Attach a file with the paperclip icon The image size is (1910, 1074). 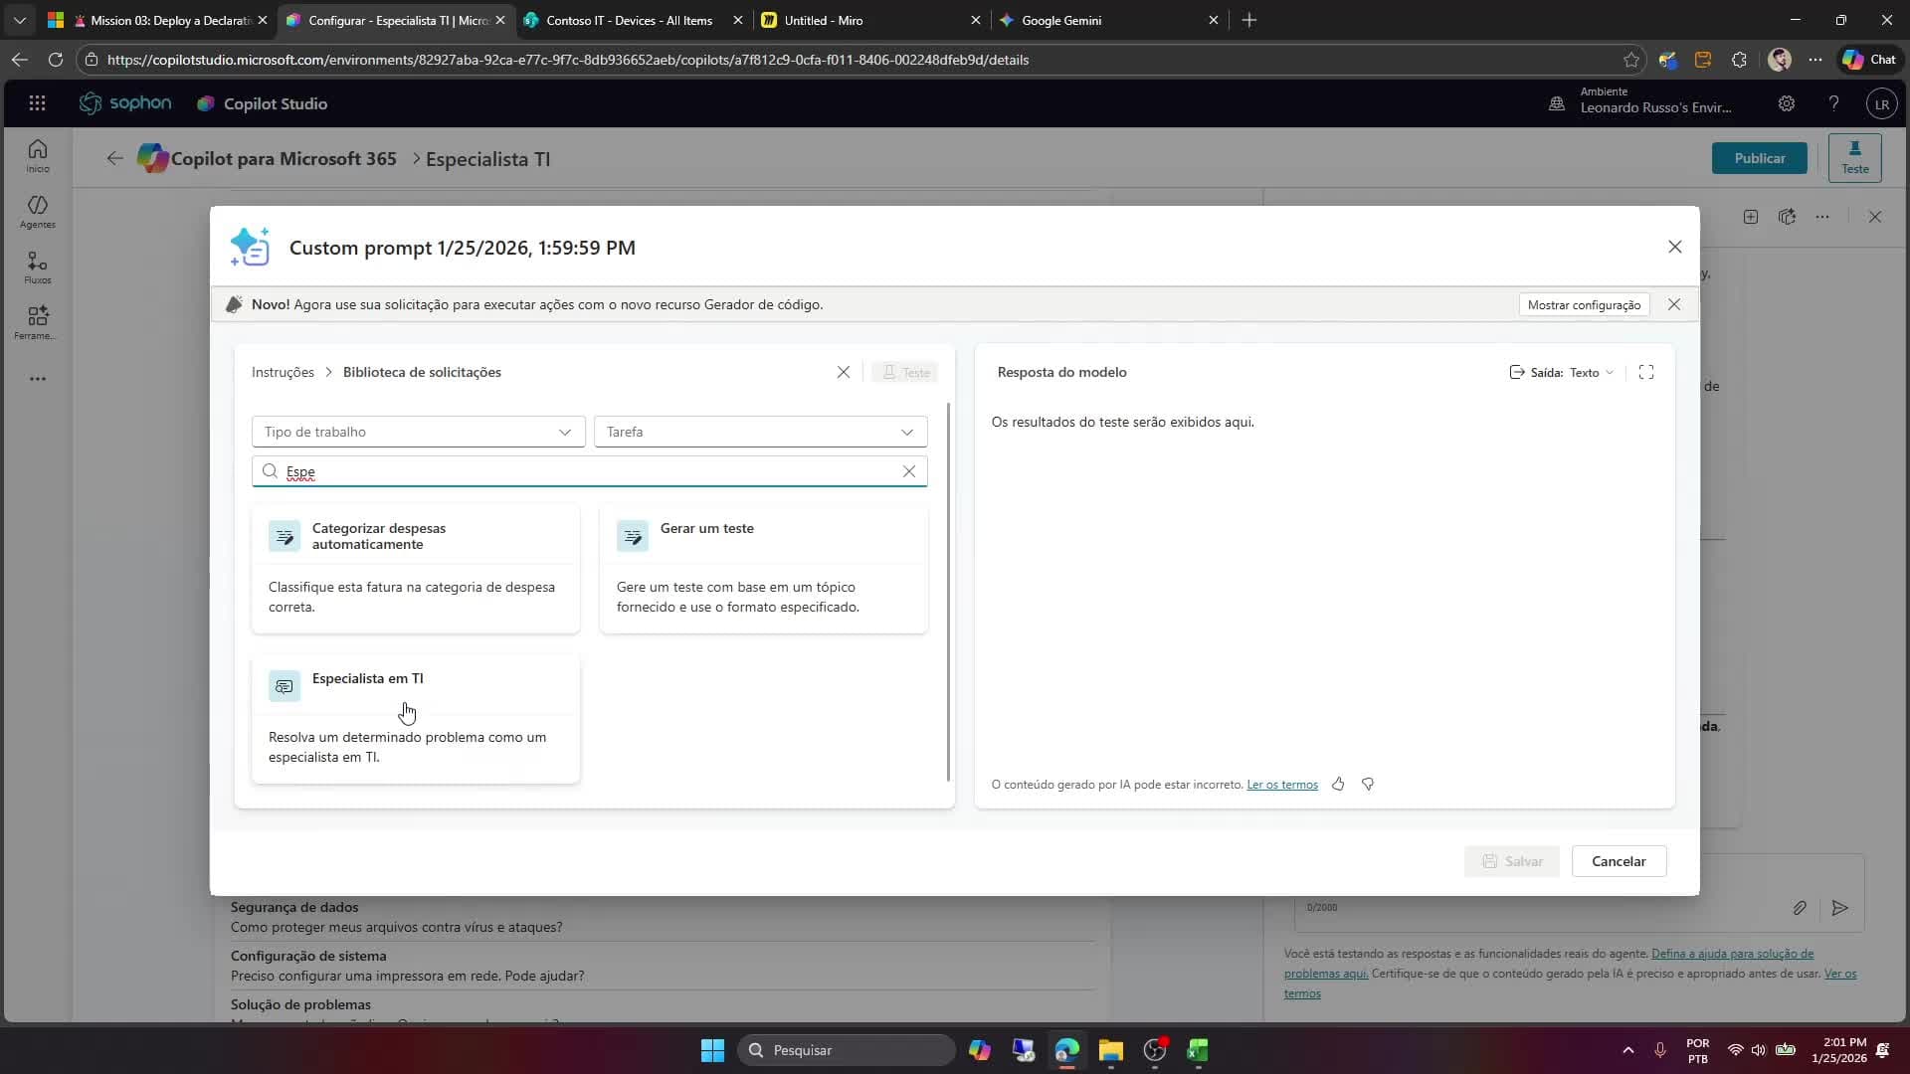[x=1800, y=907]
